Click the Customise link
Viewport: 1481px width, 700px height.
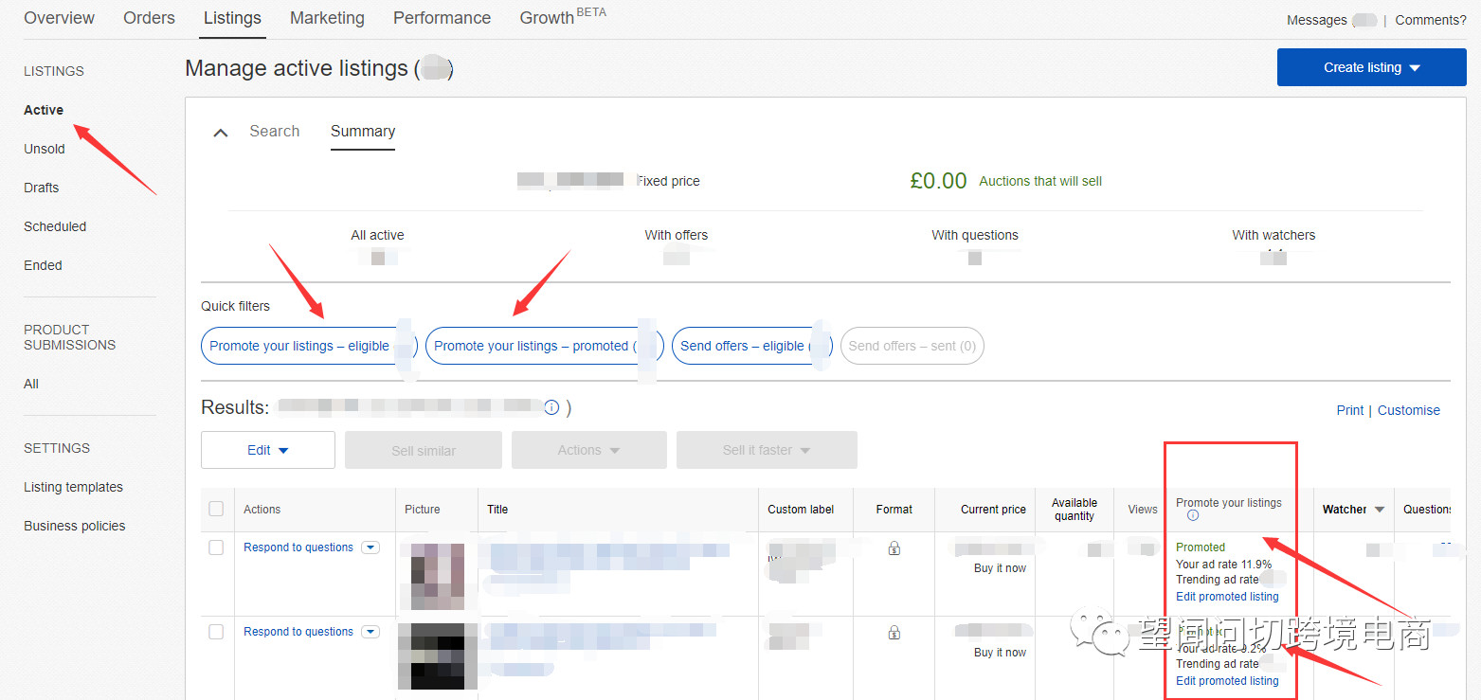click(1408, 410)
